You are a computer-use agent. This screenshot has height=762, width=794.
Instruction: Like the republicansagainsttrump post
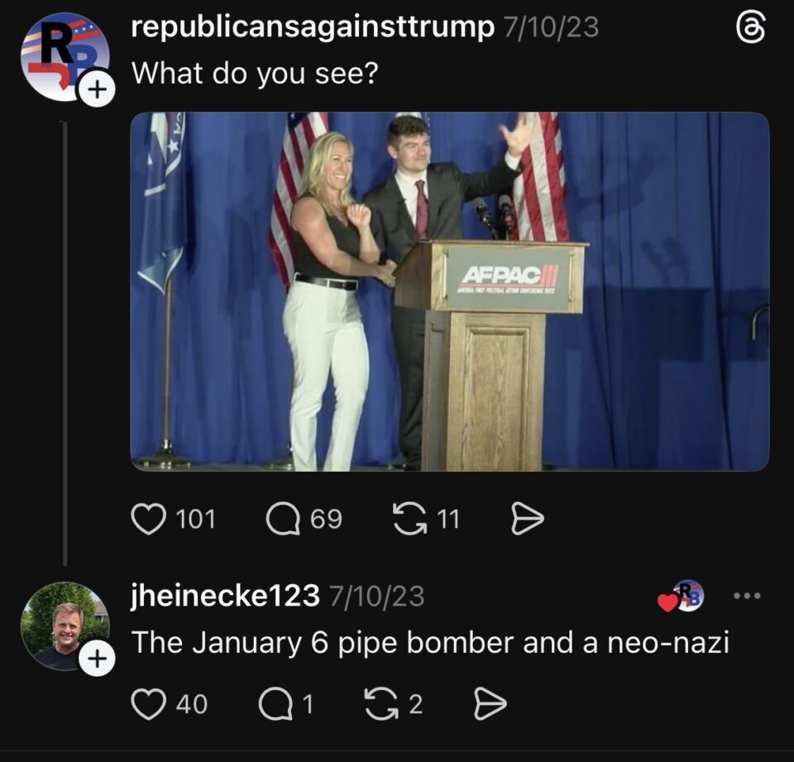[x=147, y=519]
